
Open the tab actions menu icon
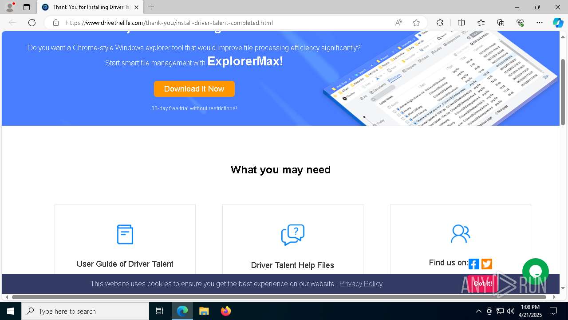coord(27,7)
